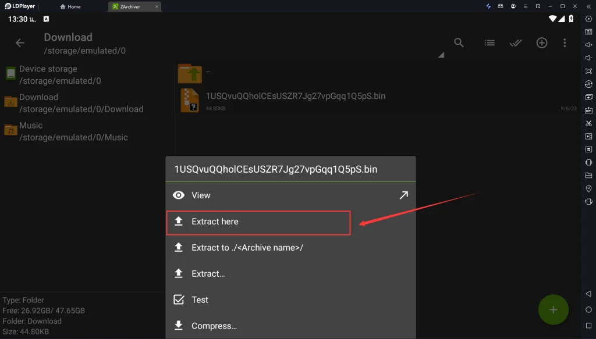
Task: Collapse the LDPlayer side toolbar chevrons
Action: [588, 6]
